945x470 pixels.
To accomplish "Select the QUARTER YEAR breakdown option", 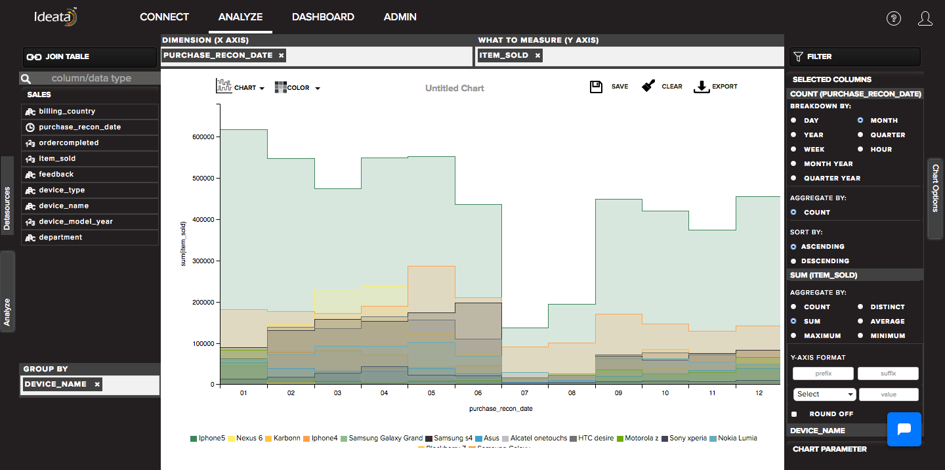I will [793, 179].
